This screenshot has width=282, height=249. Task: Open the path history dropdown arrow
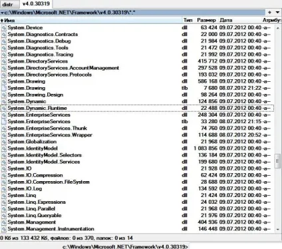click(277, 13)
